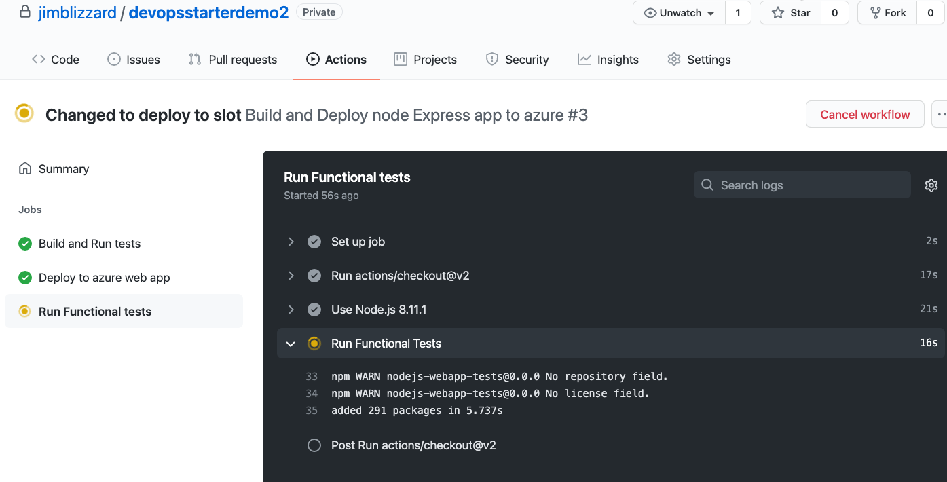Image resolution: width=947 pixels, height=482 pixels.
Task: Click the Fork icon button
Action: pyautogui.click(x=887, y=13)
